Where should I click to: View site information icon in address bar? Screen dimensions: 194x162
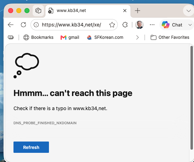[x=36, y=25]
